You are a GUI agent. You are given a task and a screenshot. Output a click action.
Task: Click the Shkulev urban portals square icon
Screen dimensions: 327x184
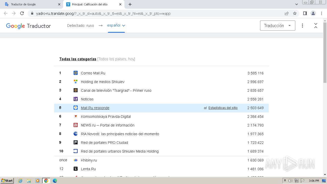click(x=76, y=151)
